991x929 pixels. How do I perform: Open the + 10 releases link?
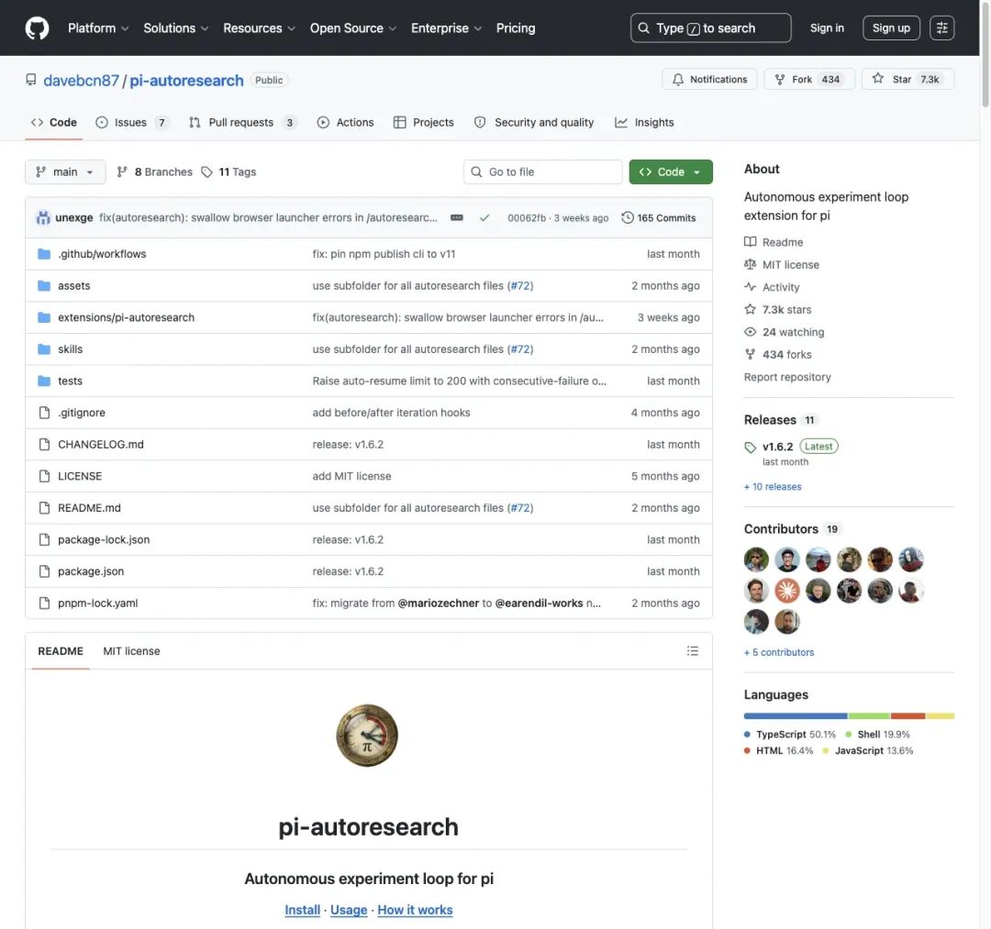(773, 486)
